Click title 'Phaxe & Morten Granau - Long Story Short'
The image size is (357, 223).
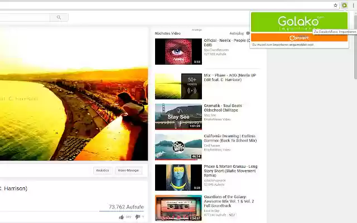tap(230, 171)
